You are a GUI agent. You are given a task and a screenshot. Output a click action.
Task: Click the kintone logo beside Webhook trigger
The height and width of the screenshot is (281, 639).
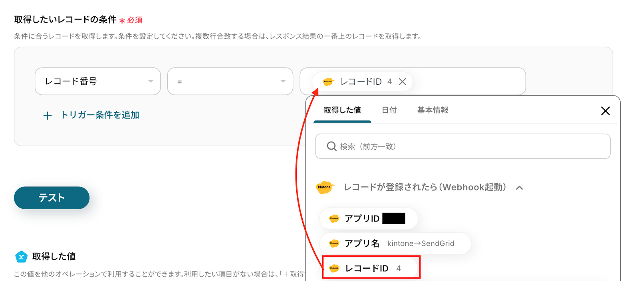pyautogui.click(x=325, y=187)
